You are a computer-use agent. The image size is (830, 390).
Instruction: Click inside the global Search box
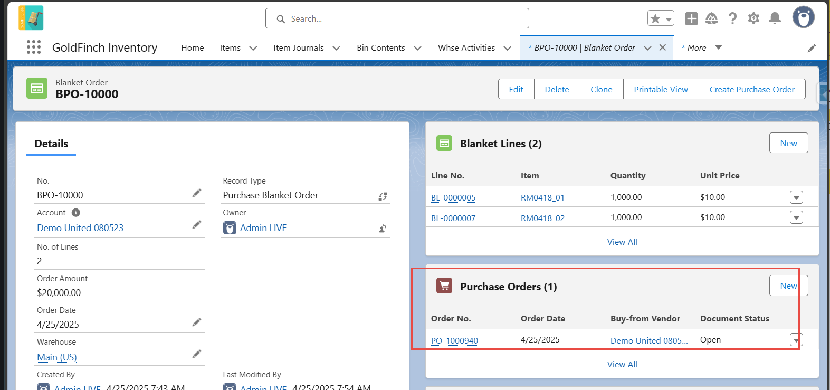click(397, 18)
